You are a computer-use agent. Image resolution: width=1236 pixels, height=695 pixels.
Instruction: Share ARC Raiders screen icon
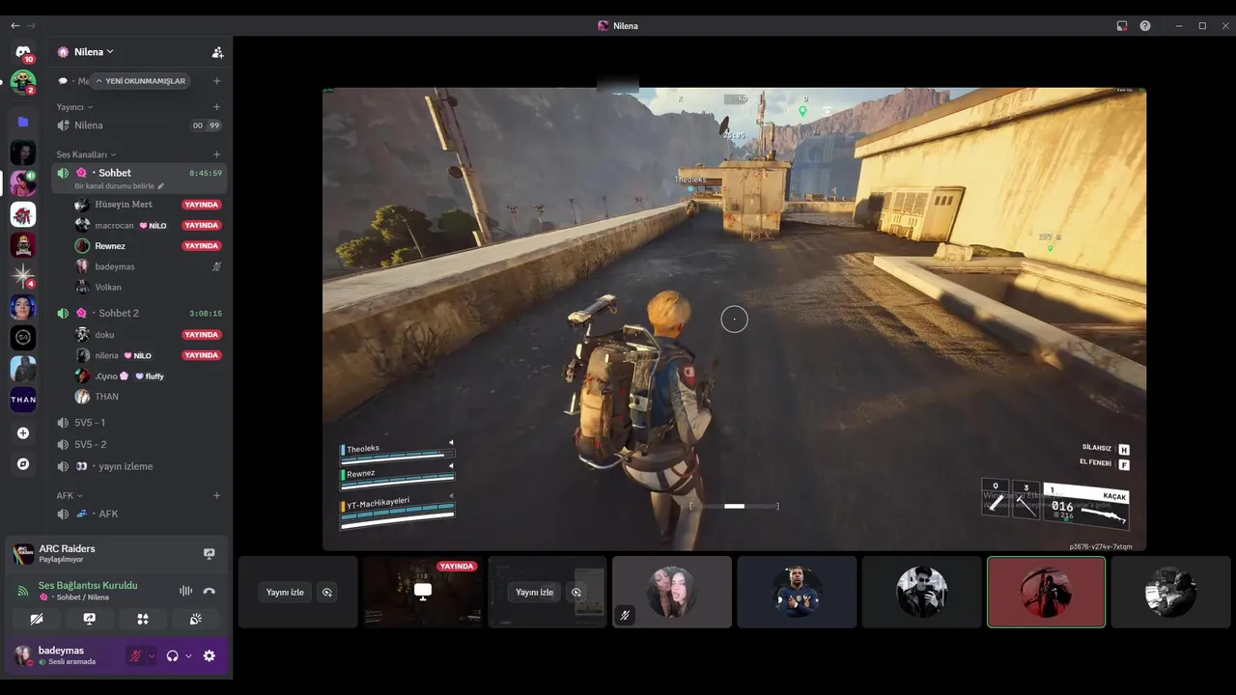pyautogui.click(x=209, y=554)
